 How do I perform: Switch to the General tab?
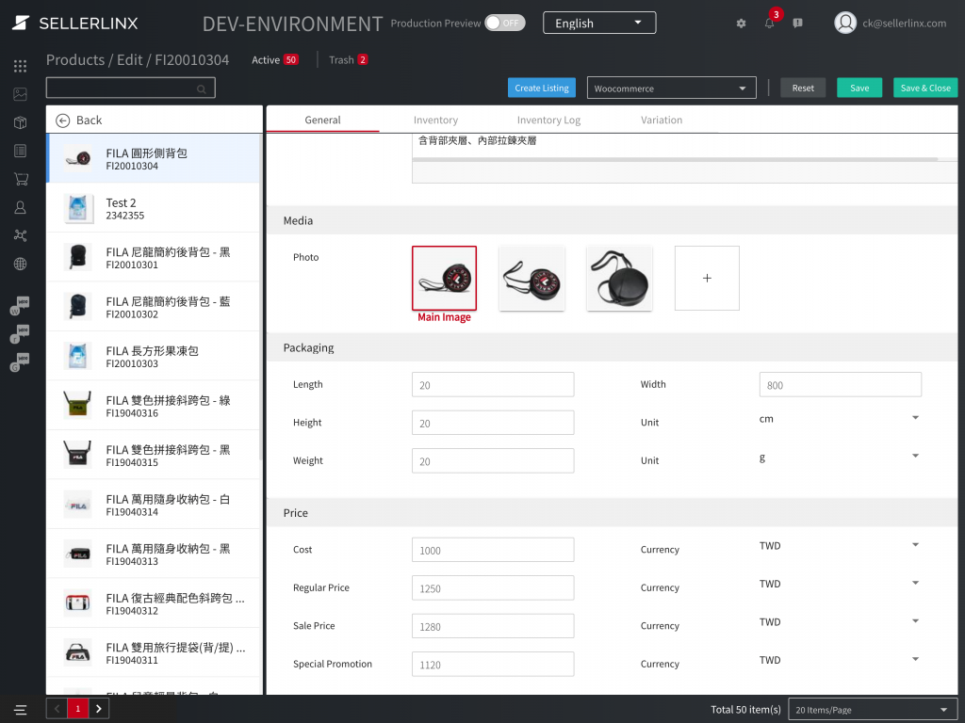[x=322, y=120]
